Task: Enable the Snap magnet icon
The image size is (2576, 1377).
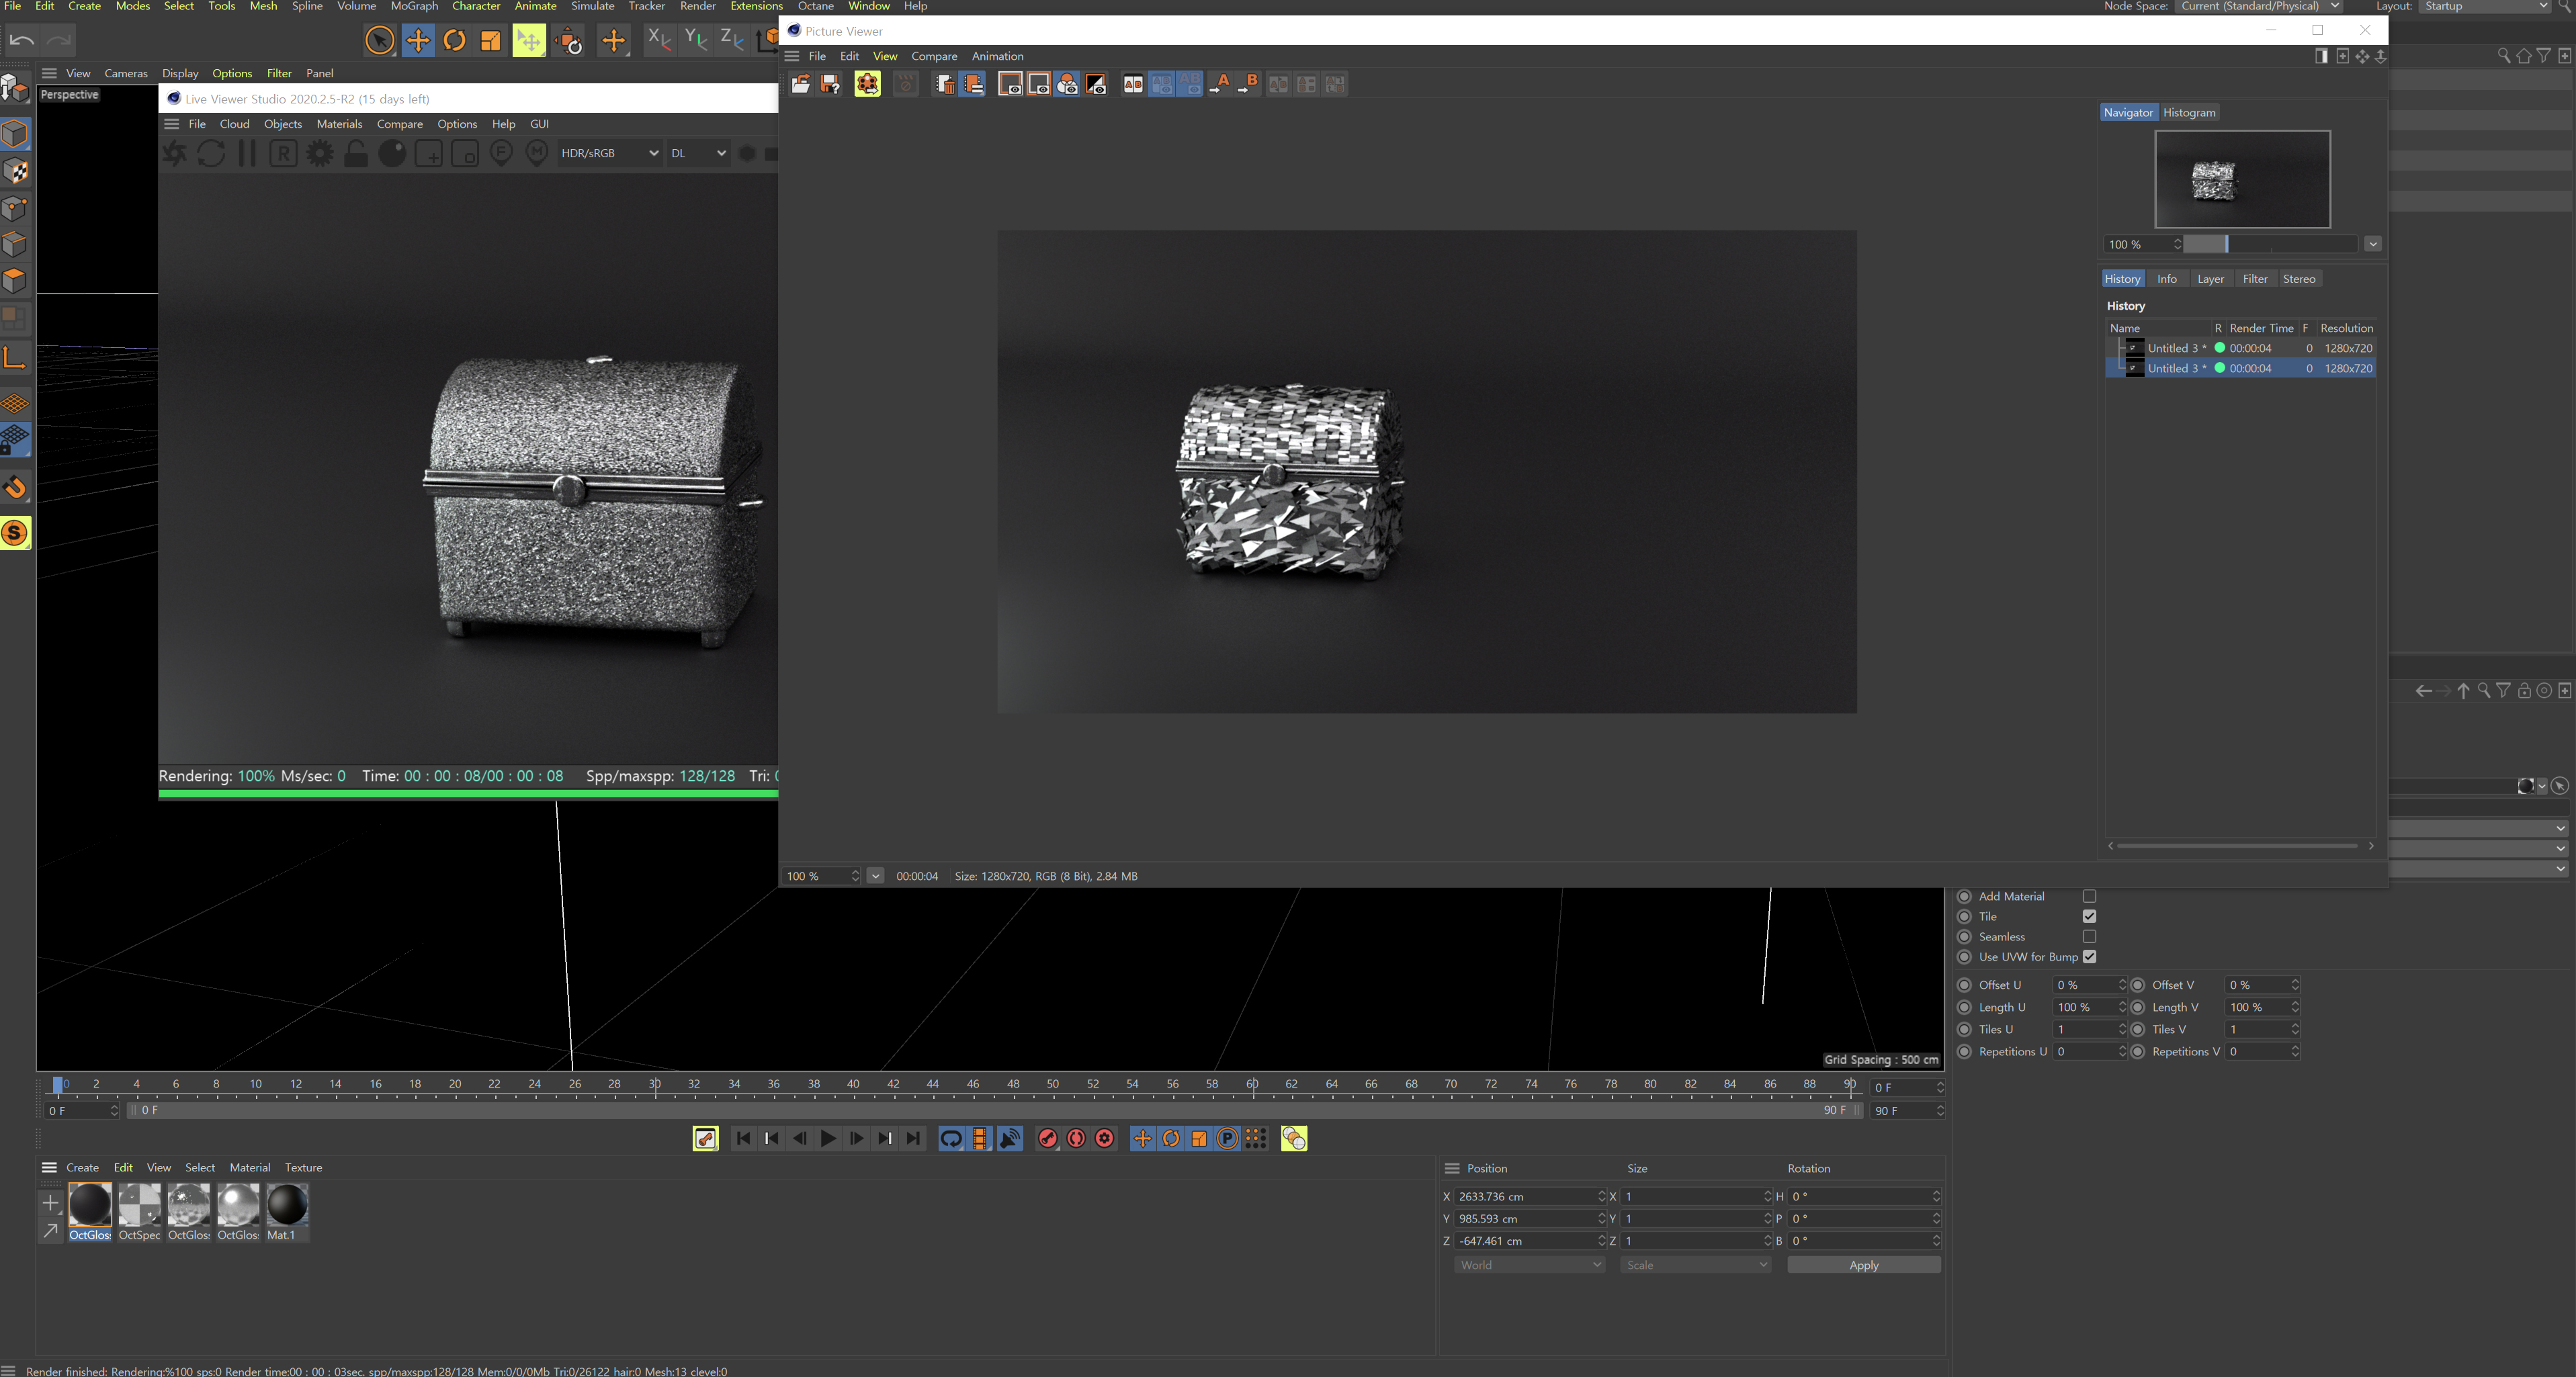Action: pyautogui.click(x=15, y=488)
